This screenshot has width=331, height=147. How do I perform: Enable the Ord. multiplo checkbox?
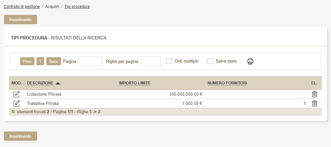coord(169,61)
